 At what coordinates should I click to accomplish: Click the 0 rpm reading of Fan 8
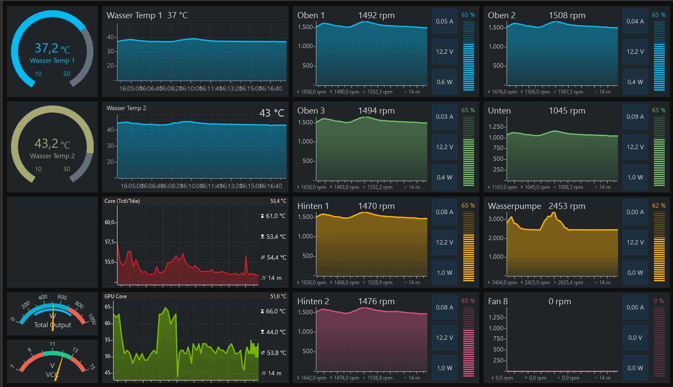559,301
